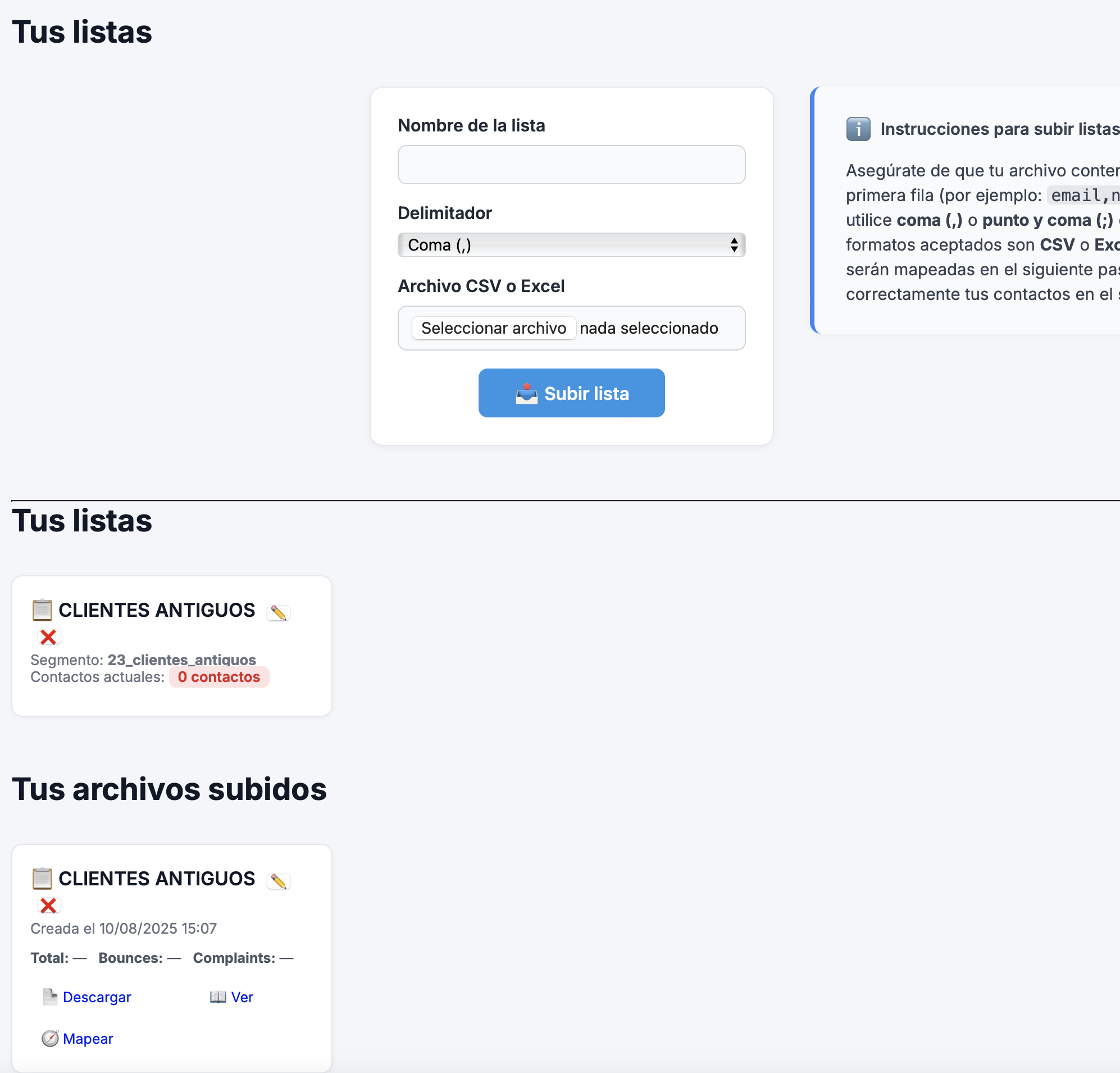This screenshot has height=1073, width=1120.
Task: Click the Ver link
Action: tap(242, 997)
